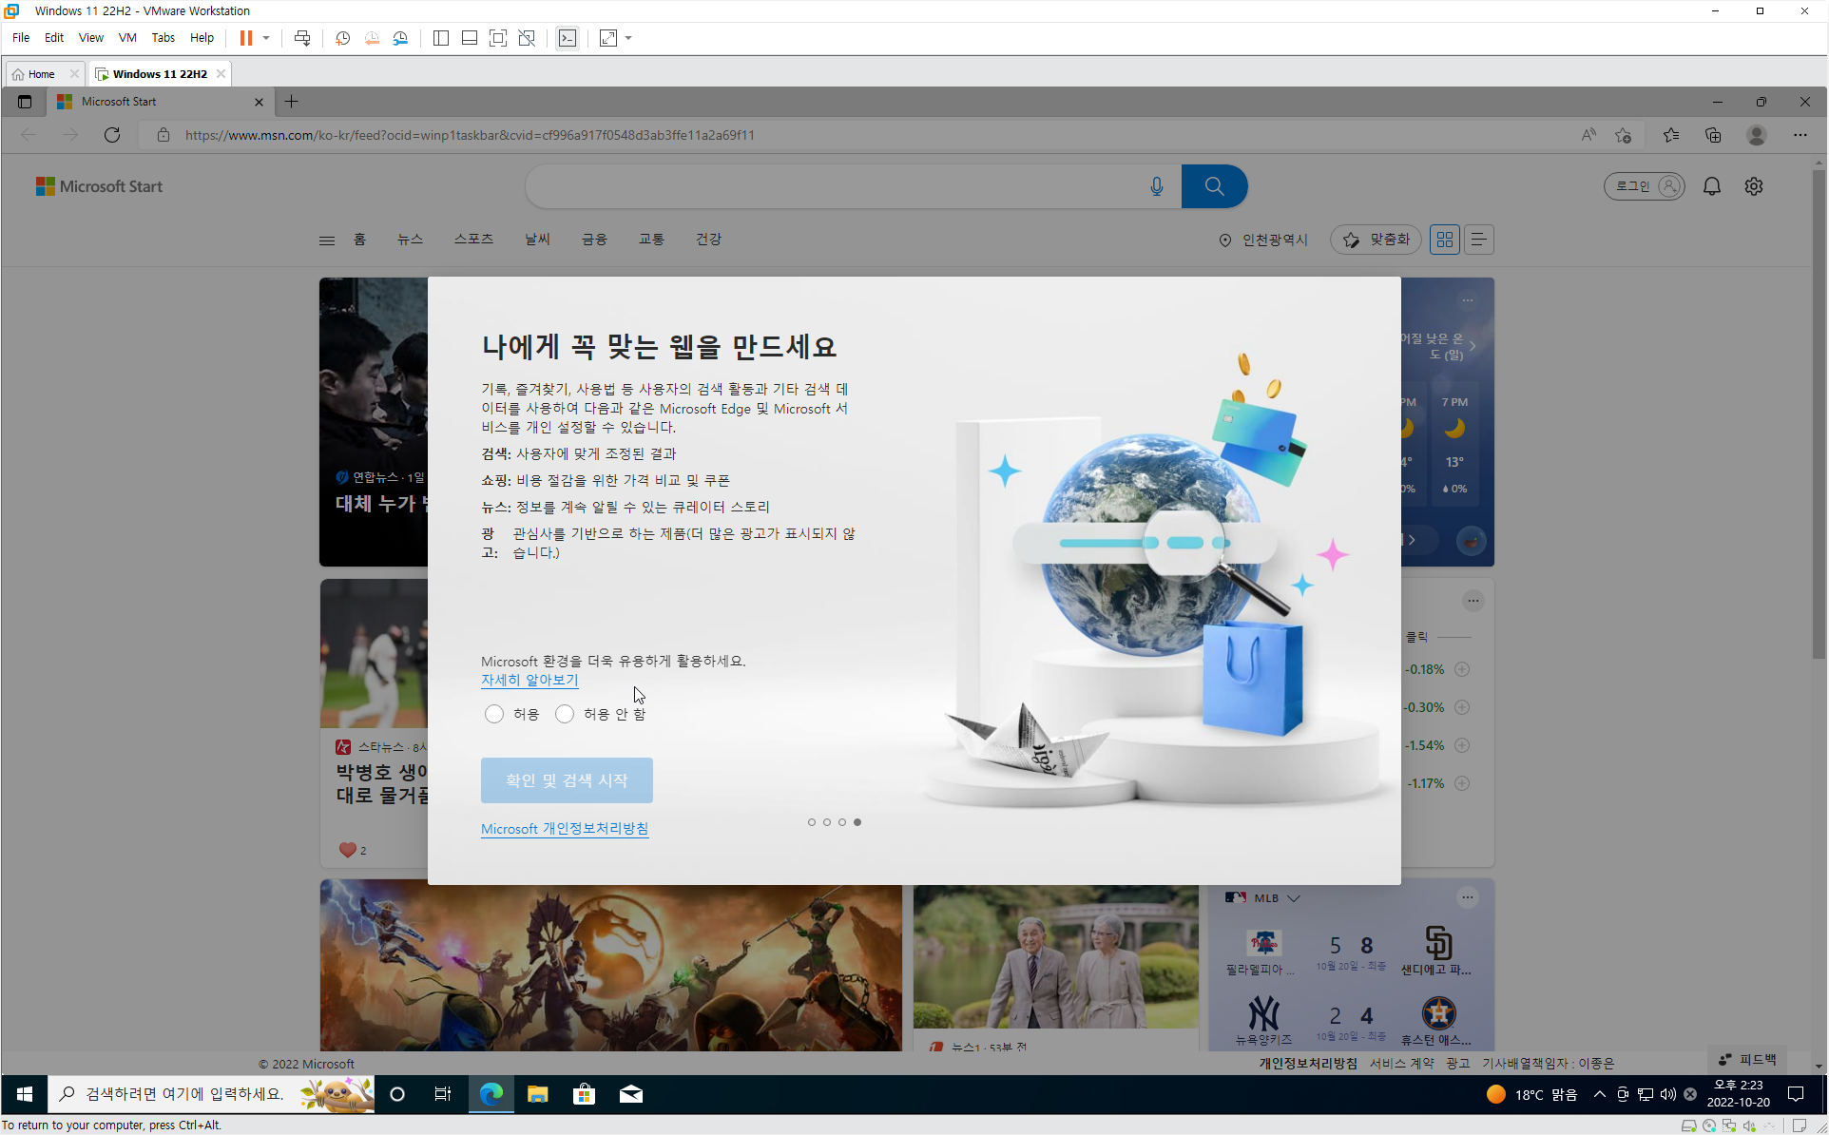Click the Edge refresh page icon
Screen dimensions: 1829x1135
pos(112,135)
